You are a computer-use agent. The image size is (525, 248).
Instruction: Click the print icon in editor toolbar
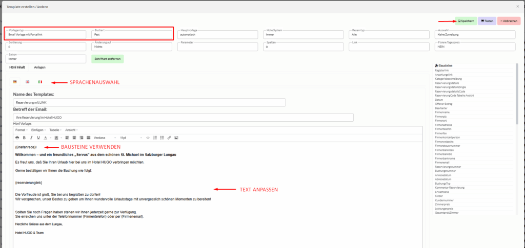pyautogui.click(x=17, y=138)
